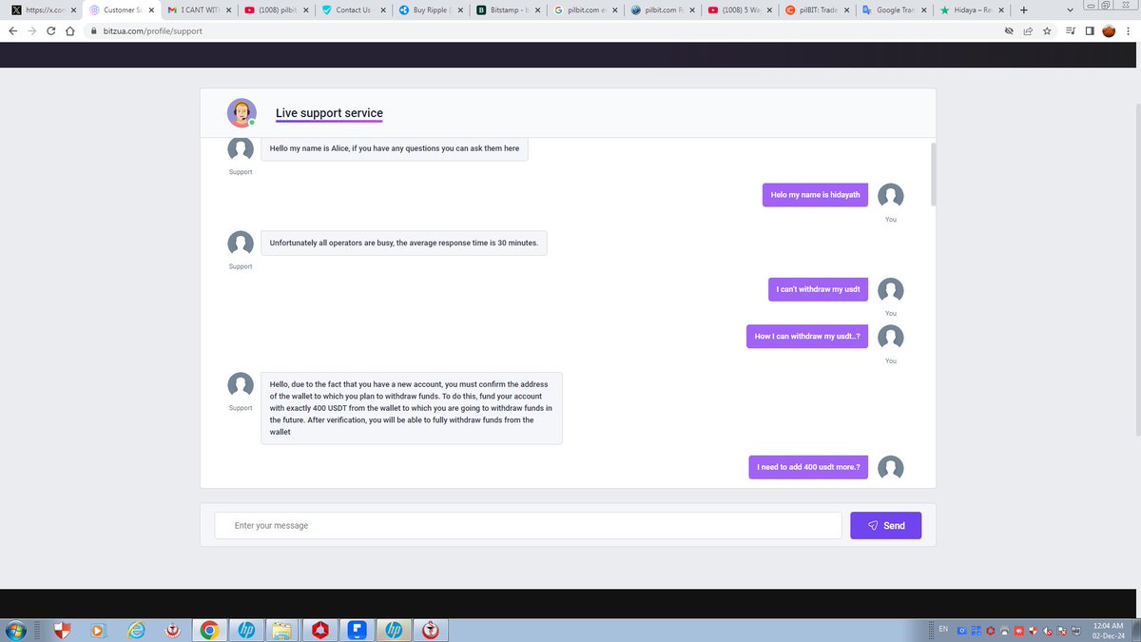Click the browser home icon

69,30
